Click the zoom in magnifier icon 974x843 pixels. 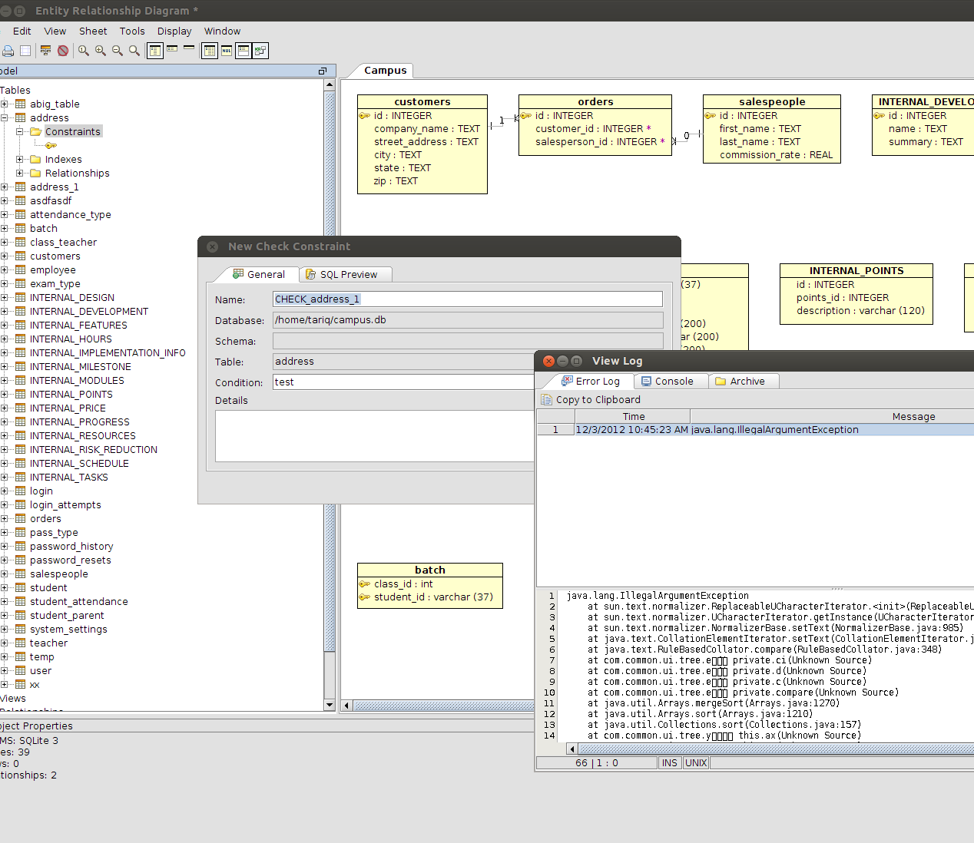(x=101, y=51)
